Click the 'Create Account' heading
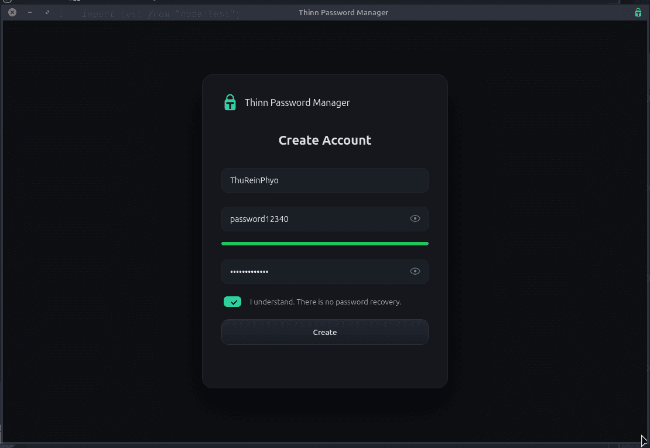This screenshot has height=448, width=650. (x=324, y=140)
